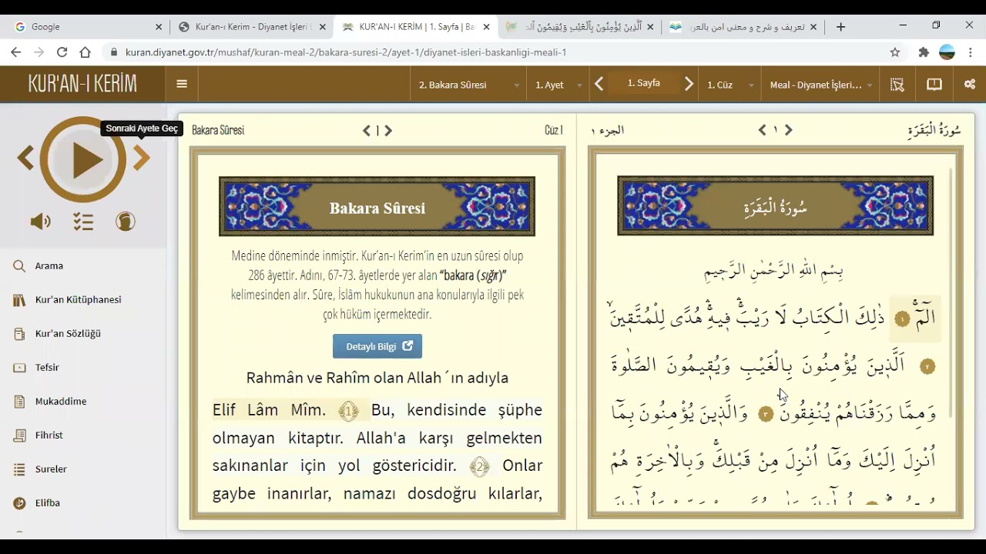Open the 1. Ayet dropdown

point(558,85)
